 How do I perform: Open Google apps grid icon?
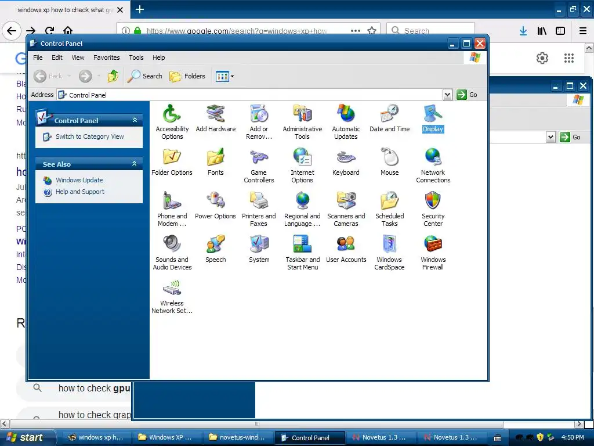point(569,58)
